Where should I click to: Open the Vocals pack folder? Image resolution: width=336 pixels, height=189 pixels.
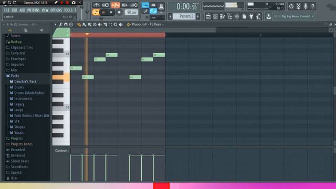click(17, 133)
